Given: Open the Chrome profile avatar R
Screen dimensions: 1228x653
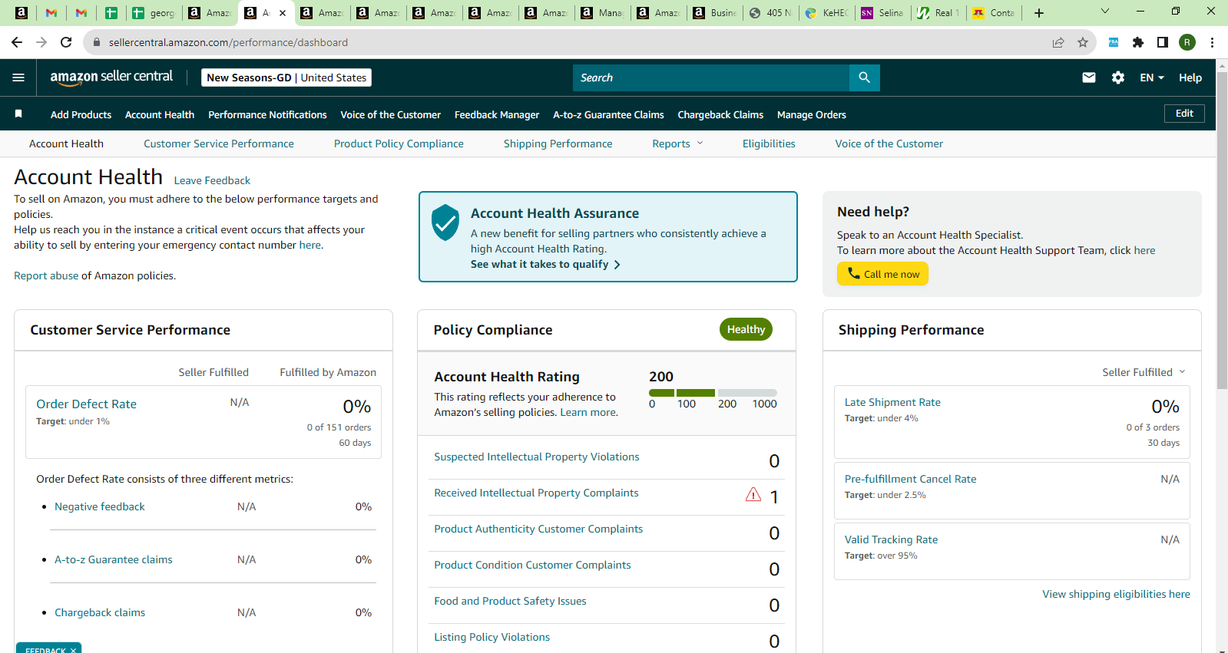Looking at the screenshot, I should (x=1187, y=42).
